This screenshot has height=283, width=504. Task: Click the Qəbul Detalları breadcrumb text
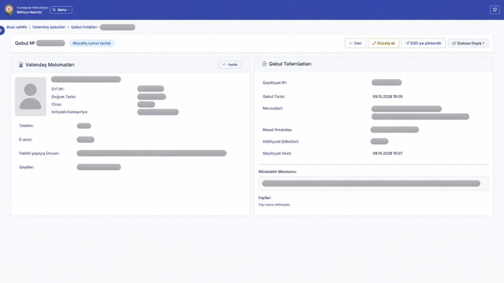(x=84, y=27)
